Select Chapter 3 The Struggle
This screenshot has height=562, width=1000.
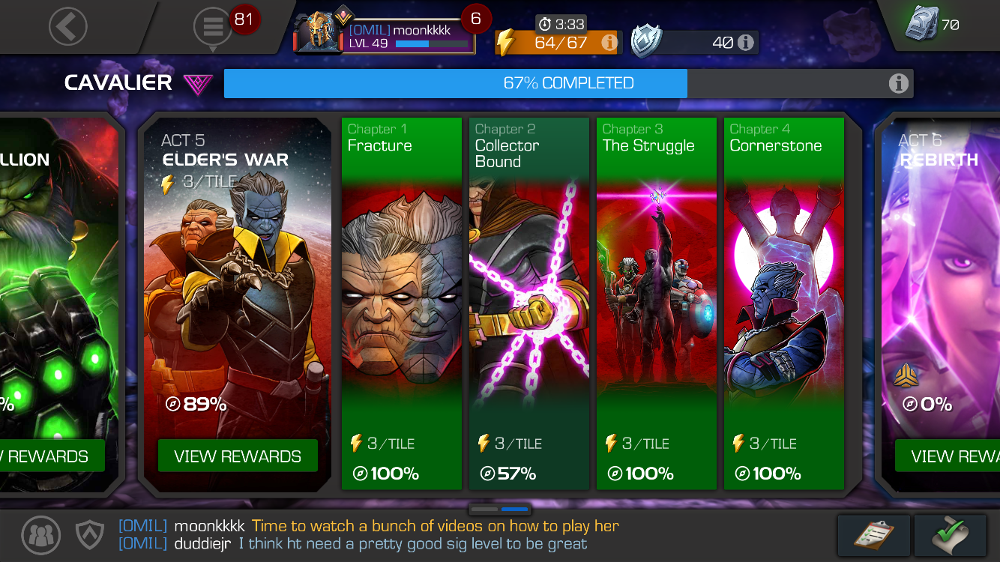point(657,303)
